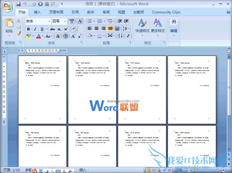Toggle Underline formatting
This screenshot has height=173, width=232.
click(42, 29)
